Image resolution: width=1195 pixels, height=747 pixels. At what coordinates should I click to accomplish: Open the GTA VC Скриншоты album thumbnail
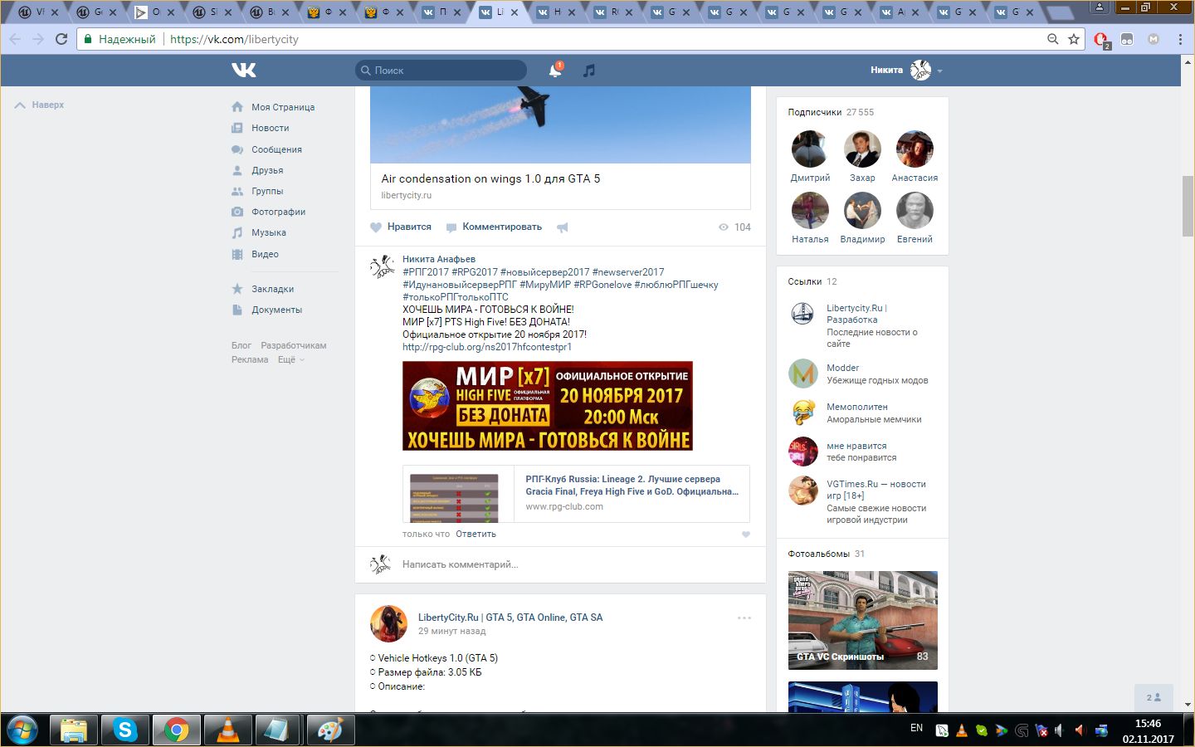tap(863, 620)
